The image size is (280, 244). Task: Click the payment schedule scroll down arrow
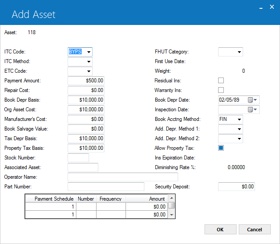[x=172, y=215]
